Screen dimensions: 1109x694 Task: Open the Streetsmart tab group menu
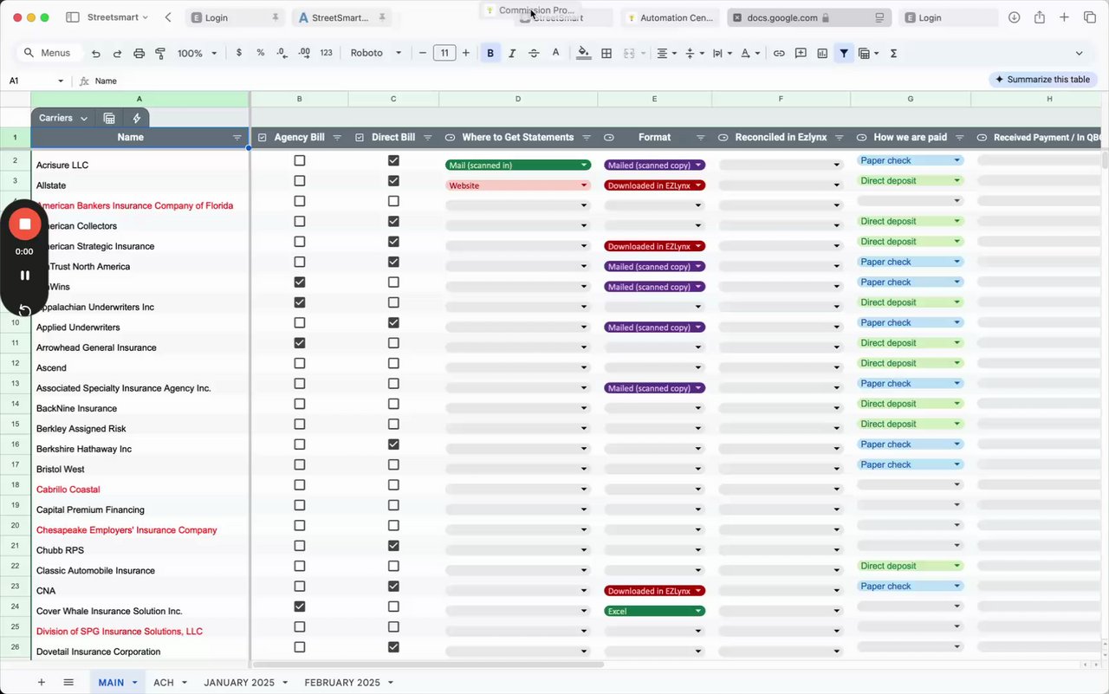point(118,17)
